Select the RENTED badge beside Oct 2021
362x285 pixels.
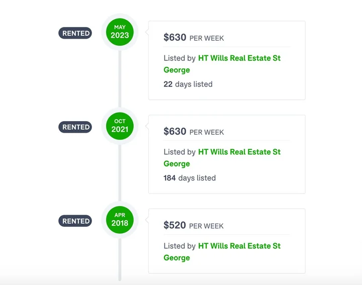click(x=75, y=127)
